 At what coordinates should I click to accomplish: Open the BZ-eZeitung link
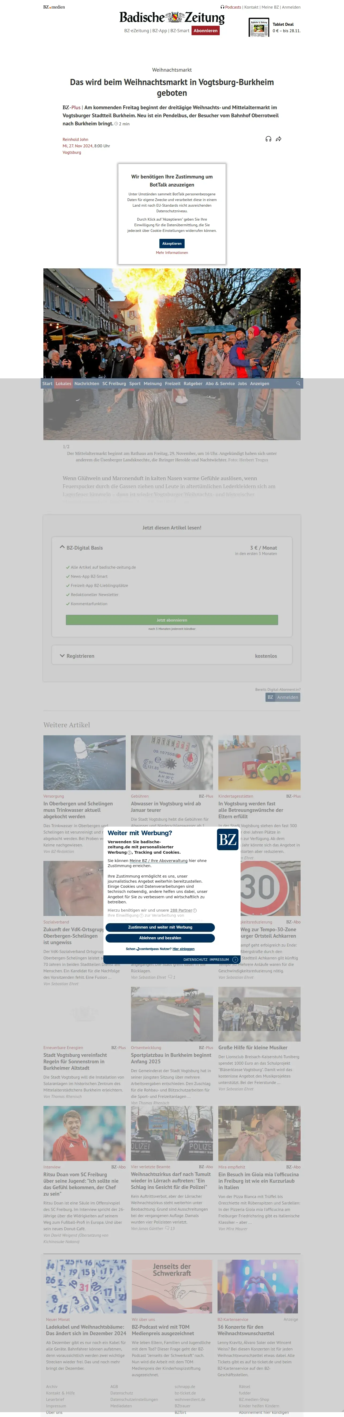pyautogui.click(x=136, y=31)
